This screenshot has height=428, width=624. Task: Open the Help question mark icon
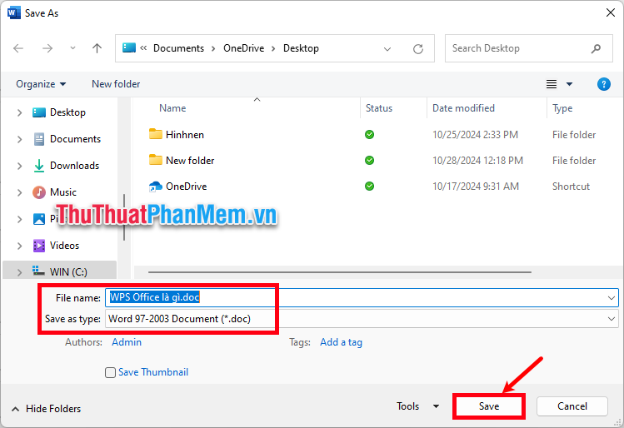point(604,84)
